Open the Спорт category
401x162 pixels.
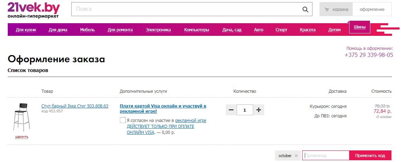(281, 30)
